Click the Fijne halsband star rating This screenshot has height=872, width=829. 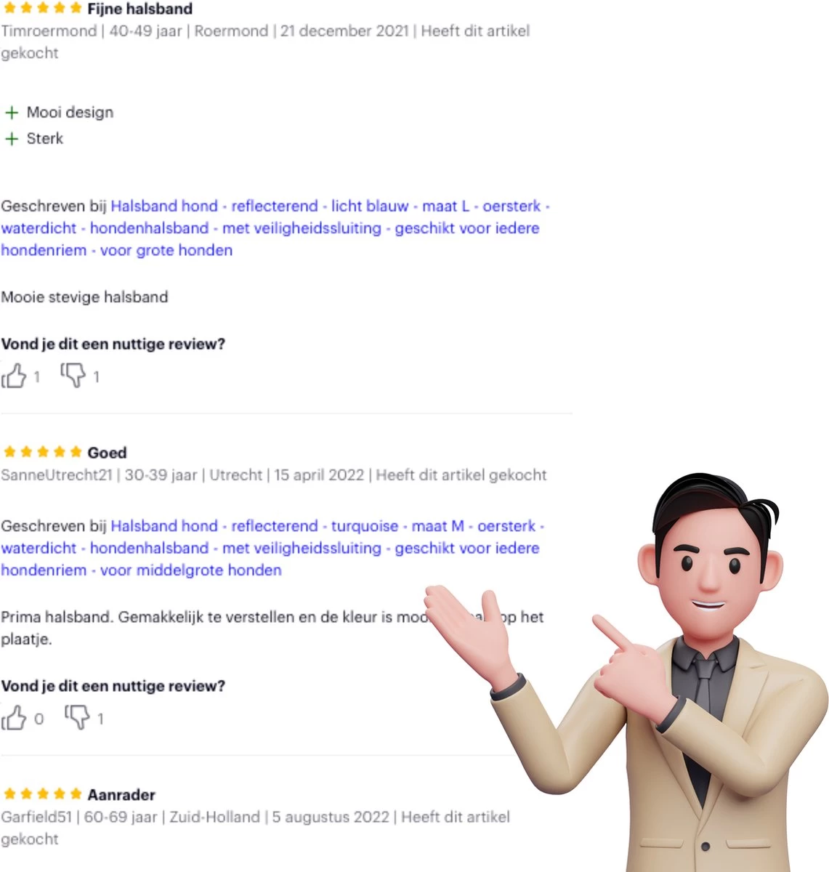(x=43, y=9)
